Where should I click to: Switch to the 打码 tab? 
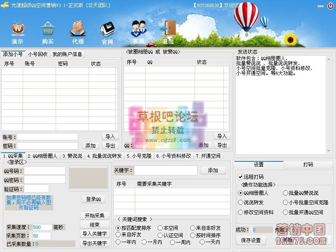click(x=308, y=164)
